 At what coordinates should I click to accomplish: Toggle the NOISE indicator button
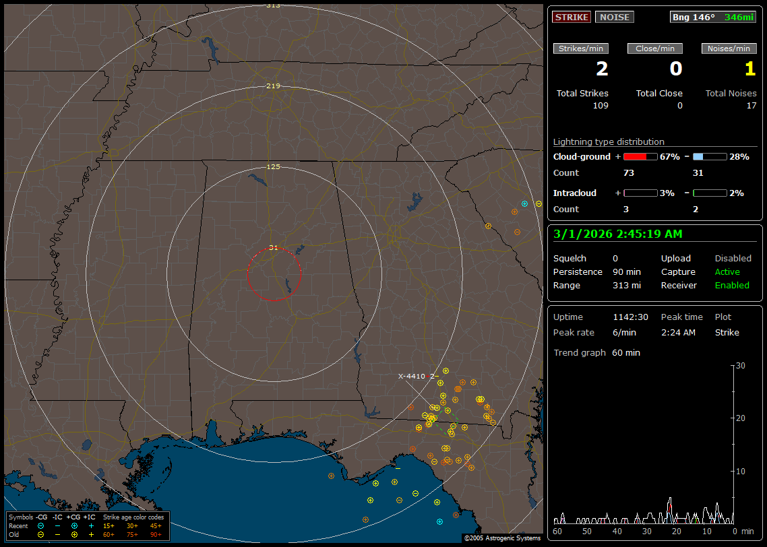coord(614,17)
